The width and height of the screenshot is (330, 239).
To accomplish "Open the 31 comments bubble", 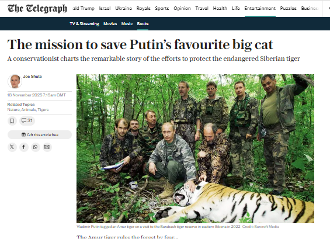I will [x=27, y=120].
